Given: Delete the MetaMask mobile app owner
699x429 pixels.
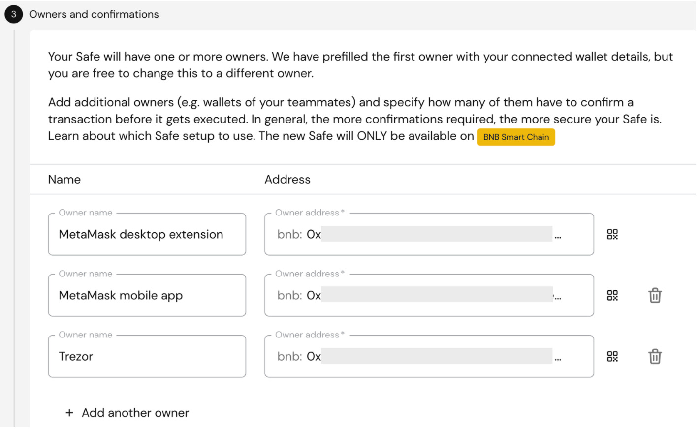Looking at the screenshot, I should point(655,296).
